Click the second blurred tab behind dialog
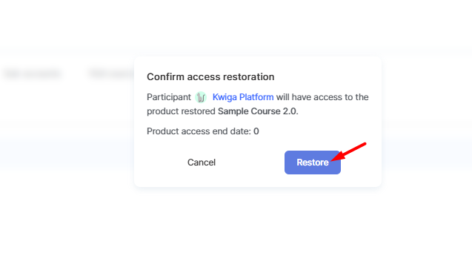The height and width of the screenshot is (279, 472). pyautogui.click(x=111, y=73)
